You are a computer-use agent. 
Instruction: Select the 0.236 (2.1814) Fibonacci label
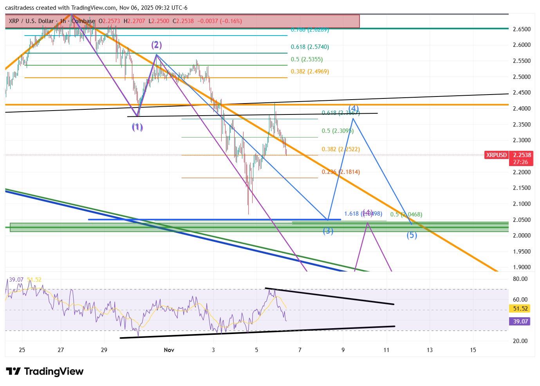[x=341, y=172]
